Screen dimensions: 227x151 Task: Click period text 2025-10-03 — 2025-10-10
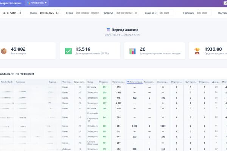(122, 35)
